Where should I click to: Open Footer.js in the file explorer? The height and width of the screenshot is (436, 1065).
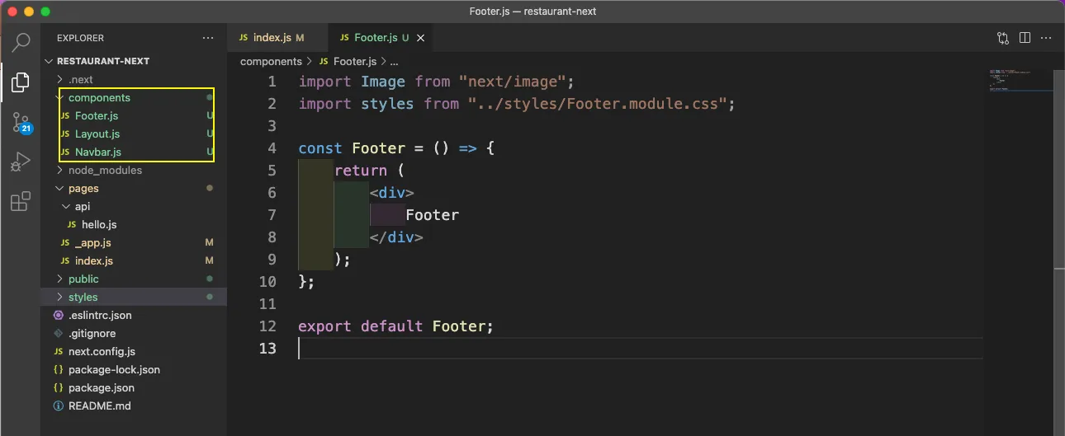point(134,115)
